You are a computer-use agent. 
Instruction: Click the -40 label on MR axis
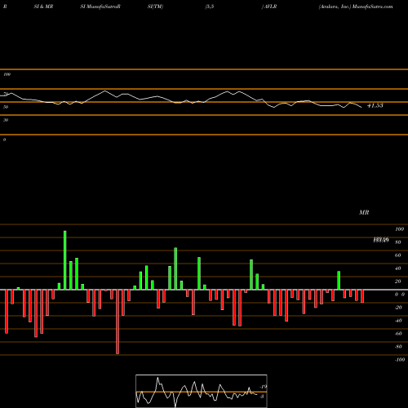point(398,321)
